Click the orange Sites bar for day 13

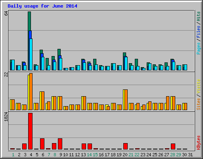point(84,103)
